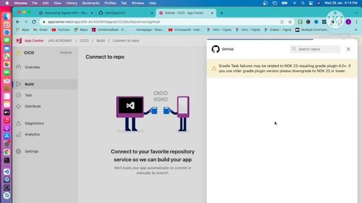The image size is (362, 203).
Task: Open a new browser tab
Action: 222,13
